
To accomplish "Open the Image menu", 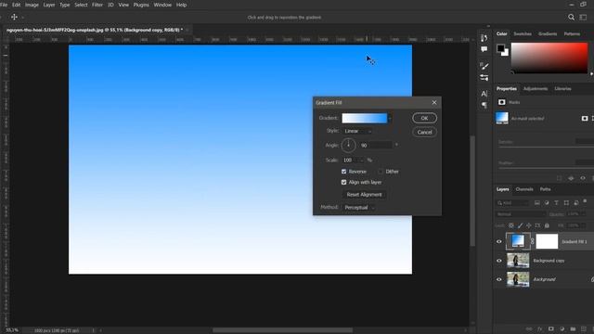I will [x=32, y=5].
